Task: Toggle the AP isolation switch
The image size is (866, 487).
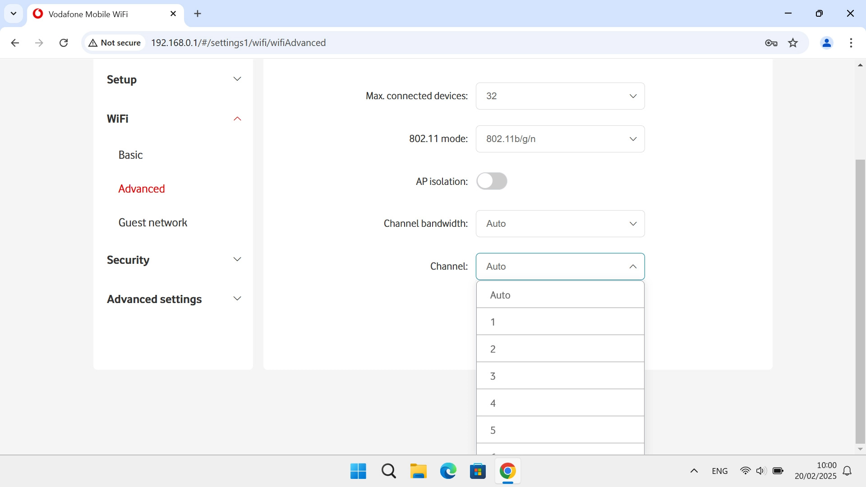Action: point(492,181)
